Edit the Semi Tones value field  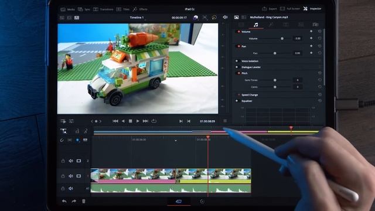click(x=297, y=80)
